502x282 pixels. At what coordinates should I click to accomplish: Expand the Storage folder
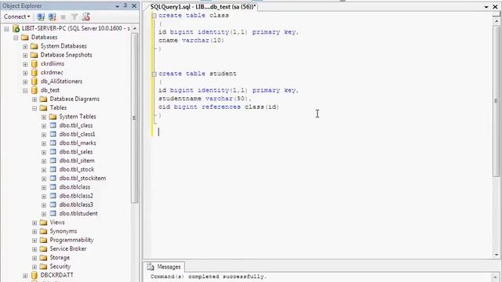[x=35, y=258]
